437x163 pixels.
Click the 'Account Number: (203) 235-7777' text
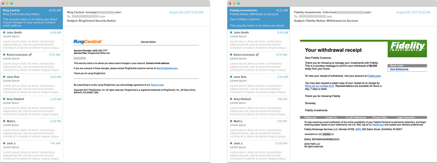tap(91, 50)
